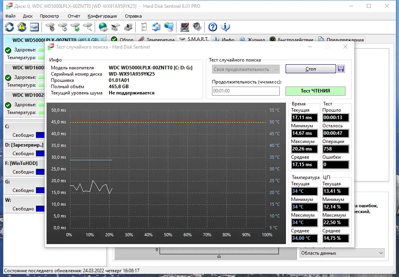399x277 pixels.
Task: Click green health check icon for WDC WD1600
Action: pyautogui.click(x=8, y=78)
